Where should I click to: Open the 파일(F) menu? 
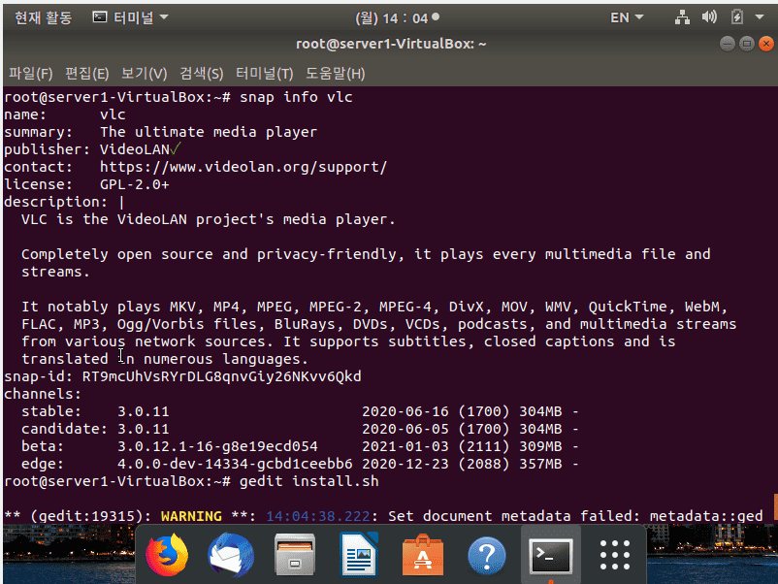[x=30, y=74]
